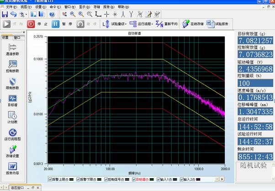Image resolution: width=275 pixels, height=191 pixels.
Task: Open the 视图(V) menu
Action: (x=26, y=7)
